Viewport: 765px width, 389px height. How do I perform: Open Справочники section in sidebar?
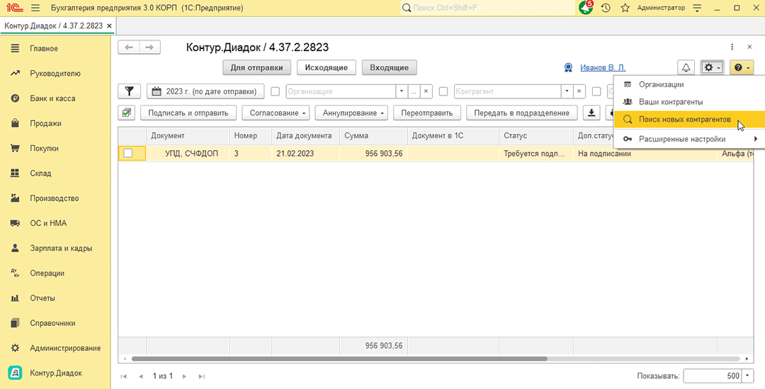[x=55, y=322]
